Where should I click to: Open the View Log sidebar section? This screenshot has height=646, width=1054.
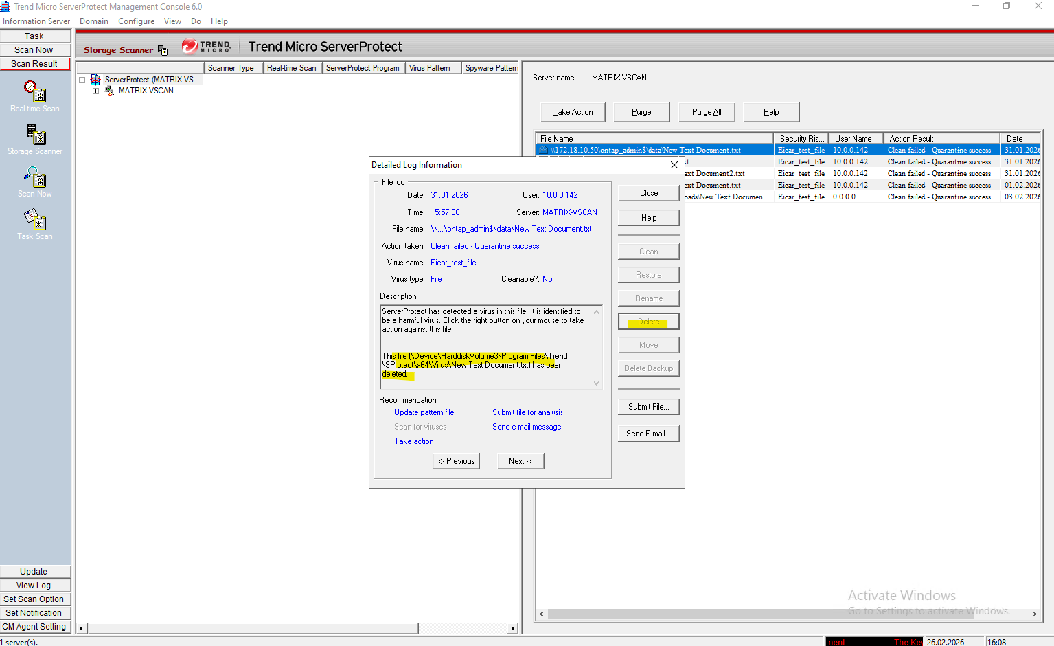tap(34, 586)
